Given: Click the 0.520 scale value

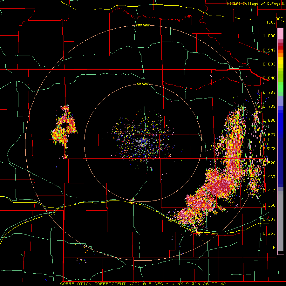Looking at the screenshot, I should tap(269, 163).
